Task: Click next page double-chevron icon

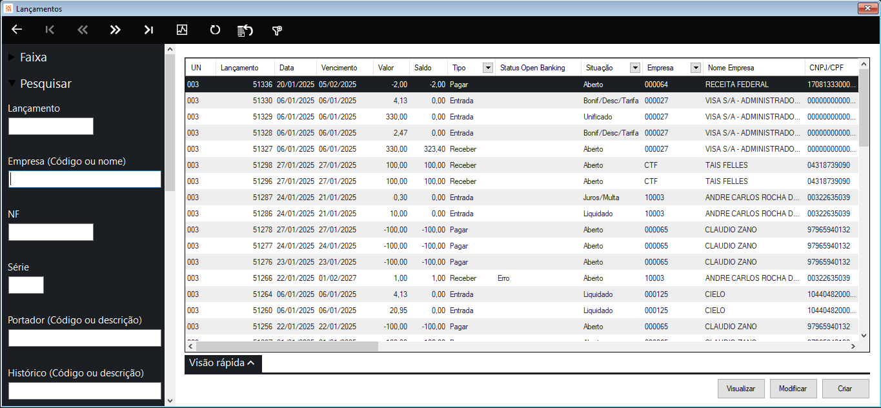Action: (116, 30)
